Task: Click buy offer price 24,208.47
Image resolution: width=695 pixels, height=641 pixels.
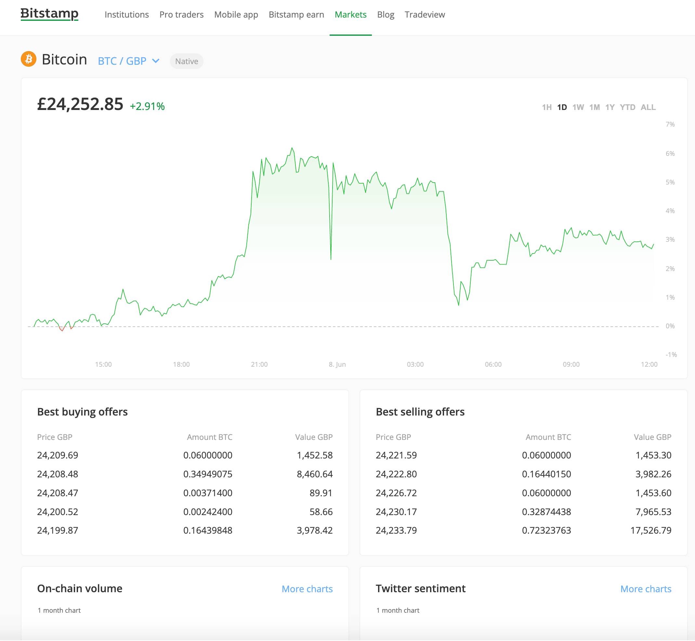Action: click(x=58, y=493)
